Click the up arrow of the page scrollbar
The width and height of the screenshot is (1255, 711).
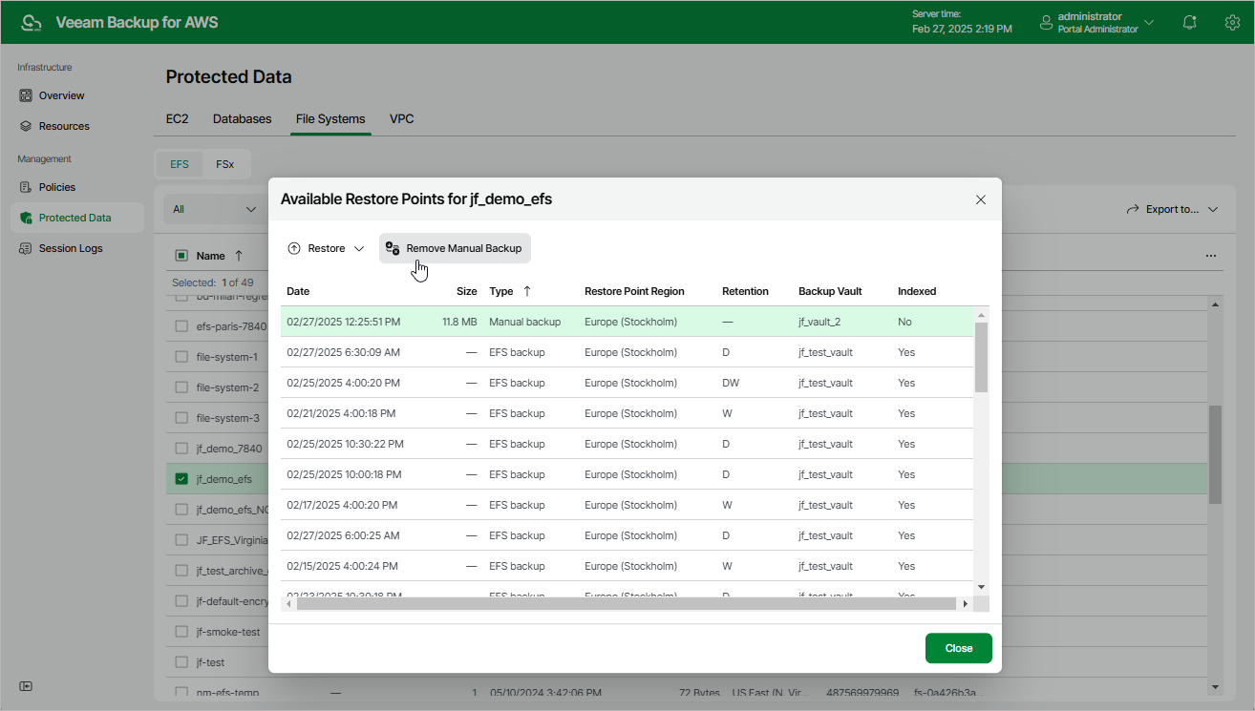1215,304
